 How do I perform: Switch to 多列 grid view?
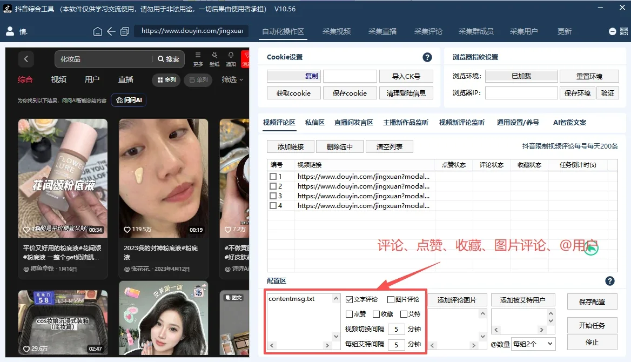coord(166,80)
